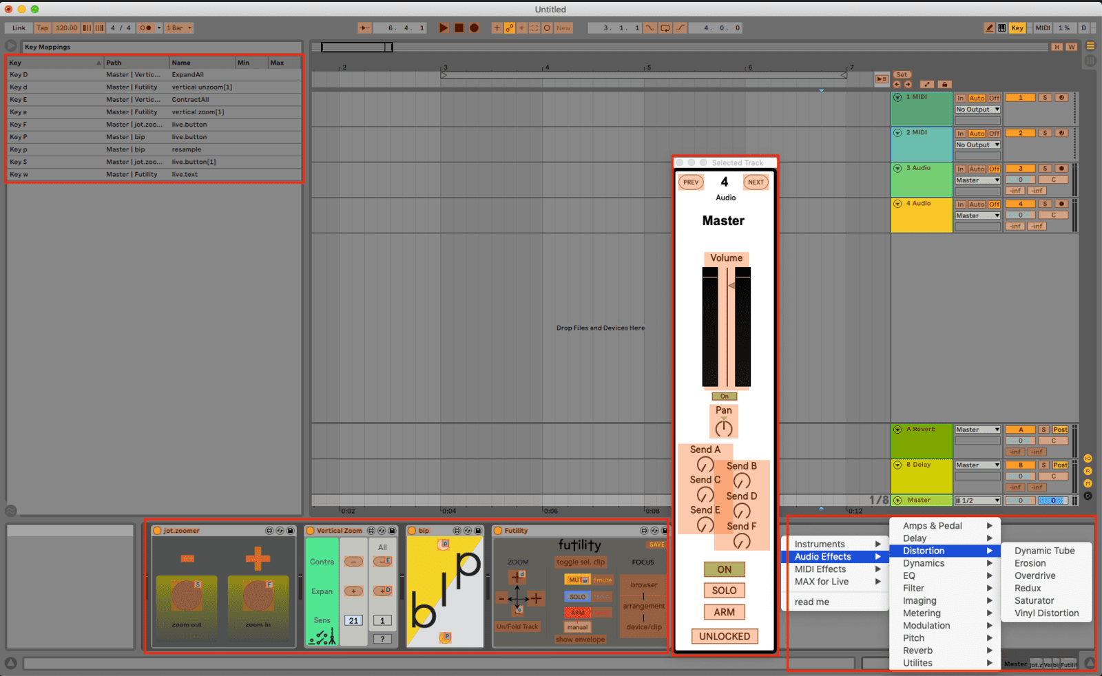Open the Master track 1/2 output dropdown
The width and height of the screenshot is (1102, 676).
pyautogui.click(x=977, y=500)
